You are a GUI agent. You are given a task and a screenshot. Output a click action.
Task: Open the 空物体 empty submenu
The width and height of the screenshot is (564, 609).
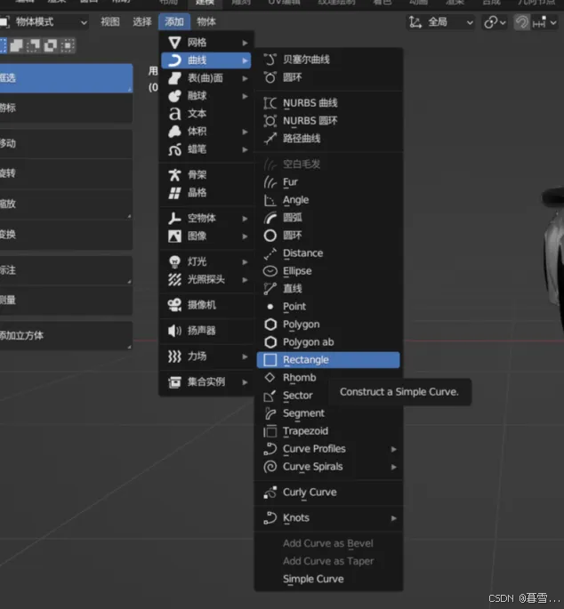click(x=206, y=219)
